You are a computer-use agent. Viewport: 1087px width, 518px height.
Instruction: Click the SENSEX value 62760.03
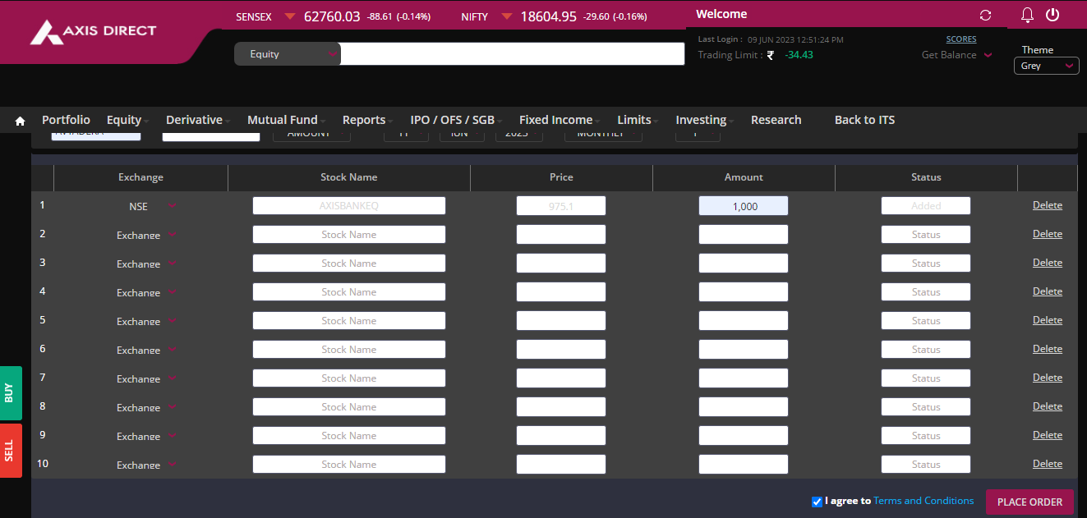(332, 16)
